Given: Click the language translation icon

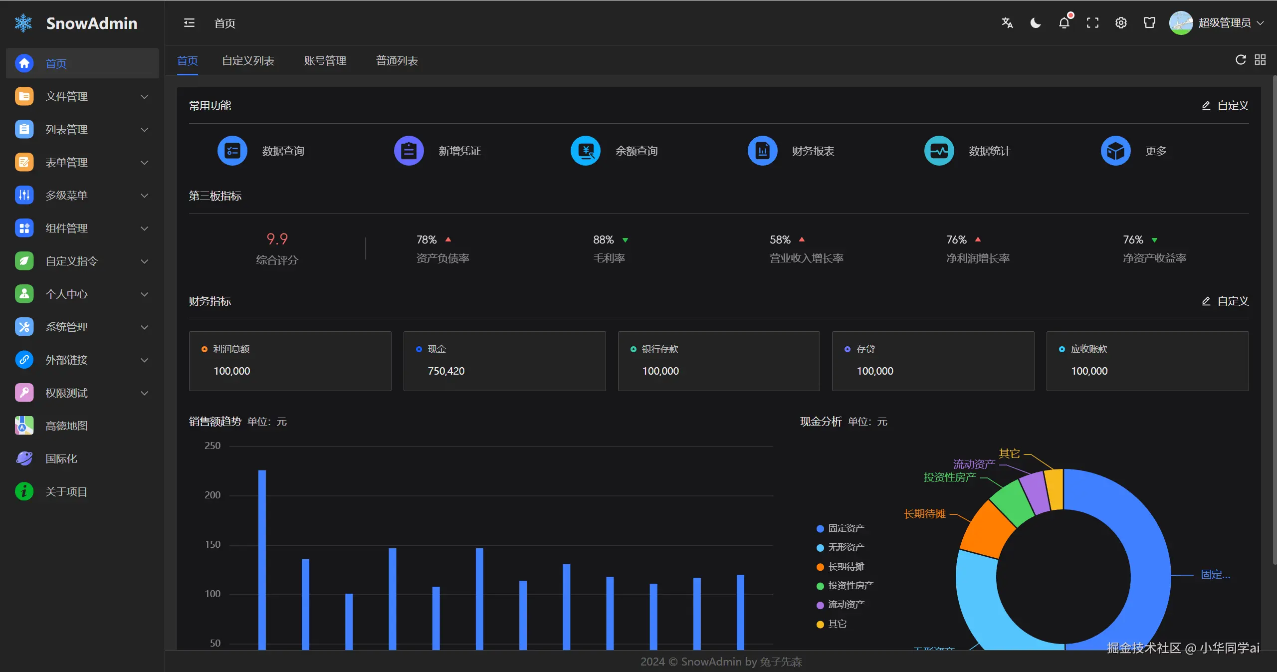Looking at the screenshot, I should [1007, 23].
